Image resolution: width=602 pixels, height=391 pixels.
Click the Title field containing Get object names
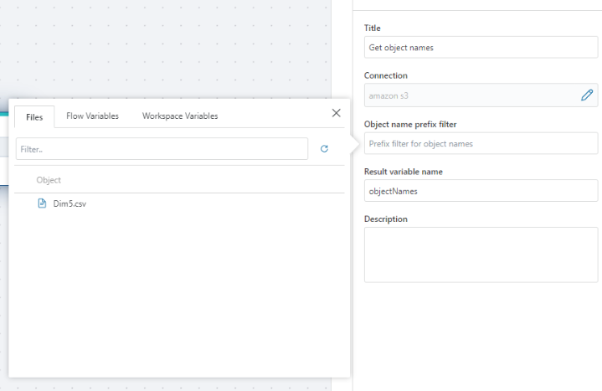click(480, 48)
